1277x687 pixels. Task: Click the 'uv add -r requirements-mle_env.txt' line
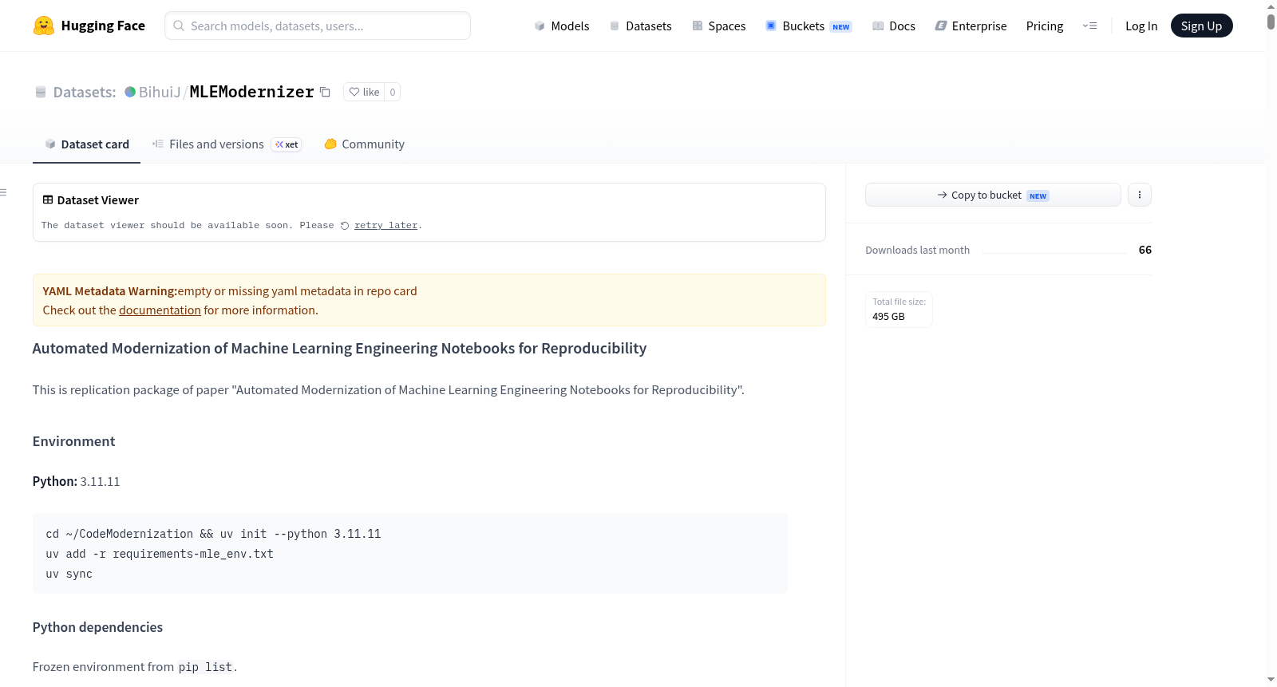click(x=160, y=554)
